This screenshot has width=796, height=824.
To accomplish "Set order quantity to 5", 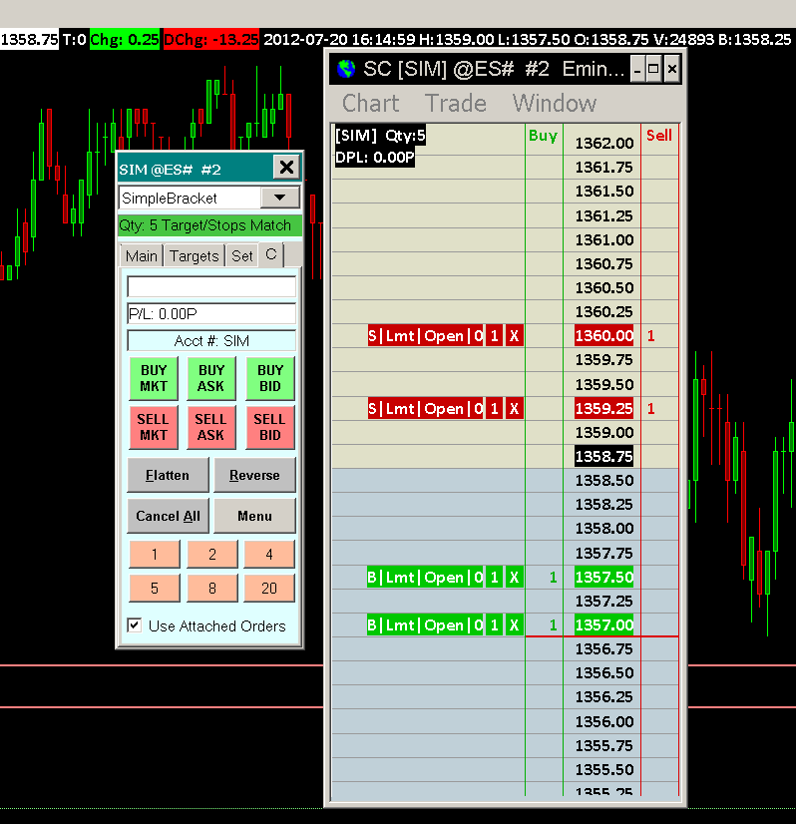I will [155, 588].
